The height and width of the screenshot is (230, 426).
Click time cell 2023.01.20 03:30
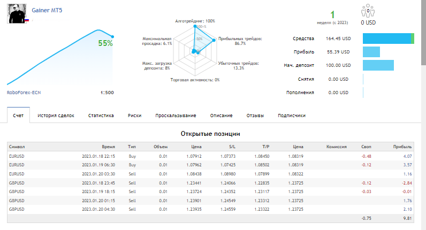98,174
